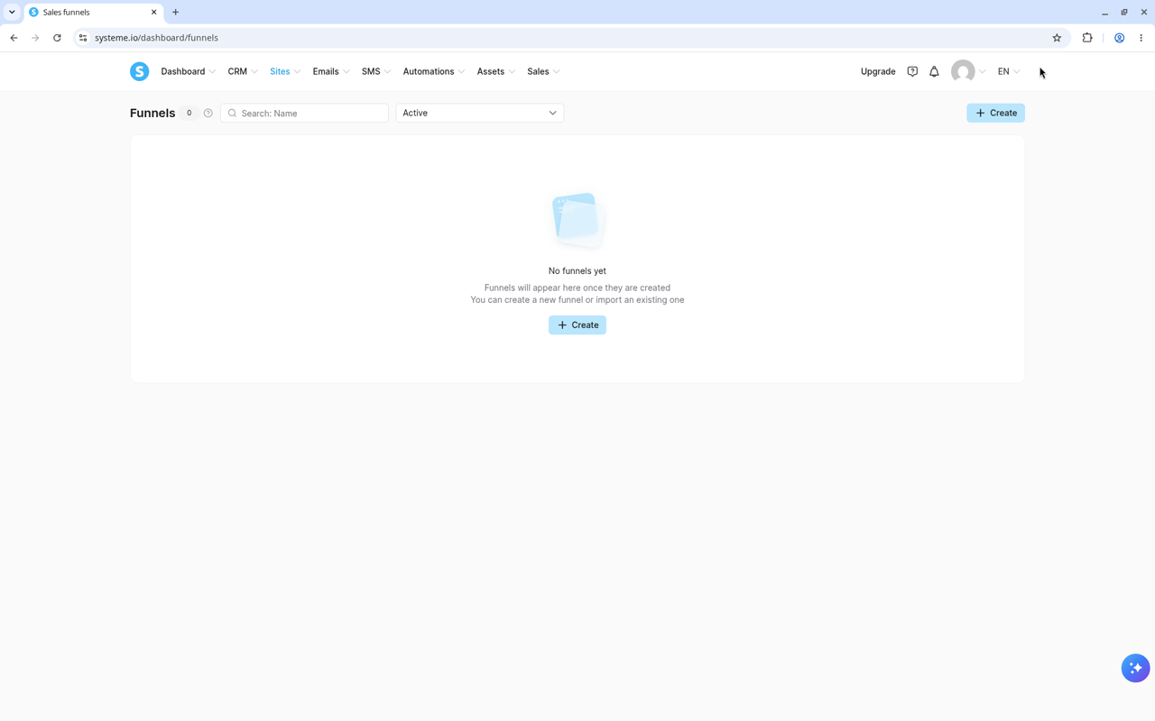The image size is (1155, 721).
Task: Open the Chrome profile icon
Action: click(x=1119, y=38)
